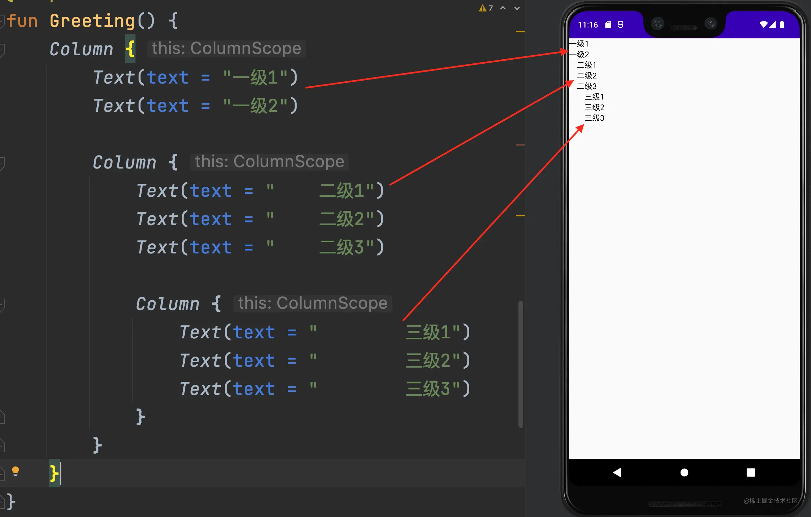Click the yellow lightbulb intention icon
The width and height of the screenshot is (811, 517).
tap(16, 471)
